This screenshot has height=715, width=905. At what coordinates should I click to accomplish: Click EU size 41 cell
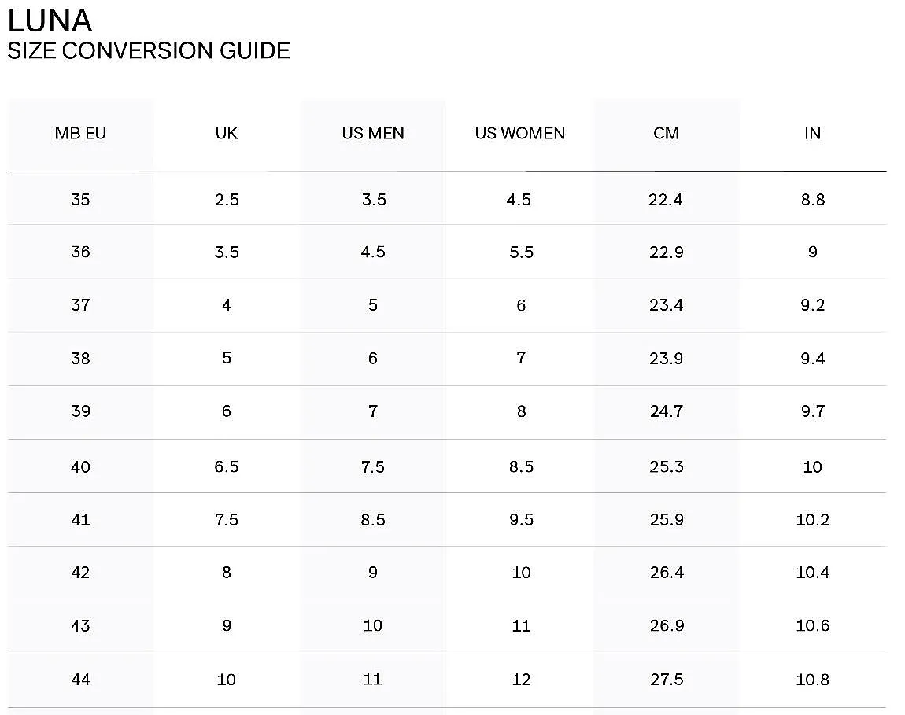coord(80,520)
